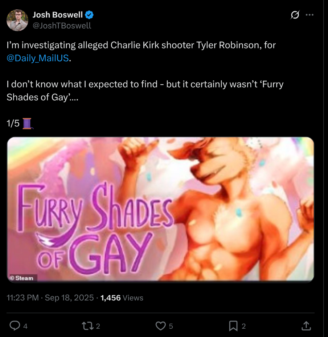
Task: Click the thread spool emoji
Action: coord(28,123)
